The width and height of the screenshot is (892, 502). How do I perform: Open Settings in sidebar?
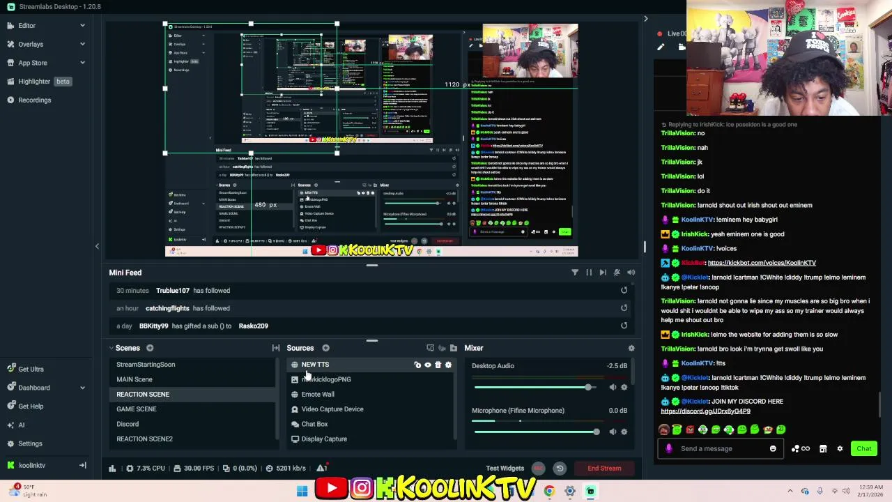24,443
